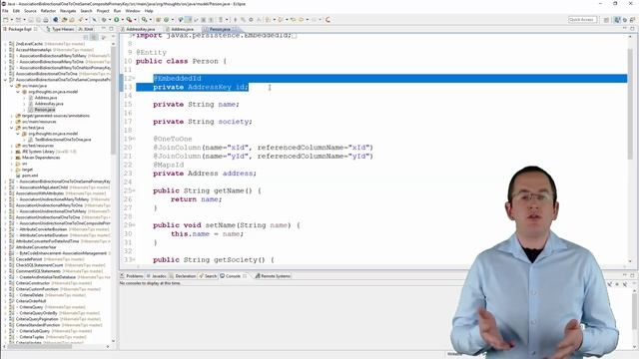Open dropdown arrow next to External Tools icon

pyautogui.click(x=135, y=20)
